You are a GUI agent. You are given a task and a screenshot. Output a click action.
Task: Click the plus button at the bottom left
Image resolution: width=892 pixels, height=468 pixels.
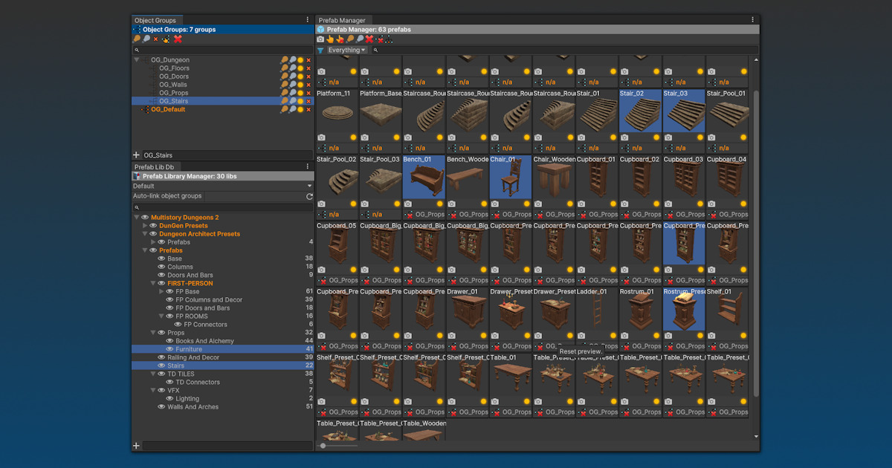(136, 446)
